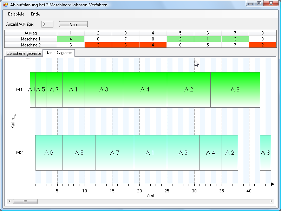The image size is (281, 211).
Task: Open the Beispiele menu
Action: 16,14
